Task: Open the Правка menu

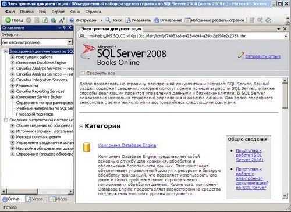Action: [x=27, y=12]
